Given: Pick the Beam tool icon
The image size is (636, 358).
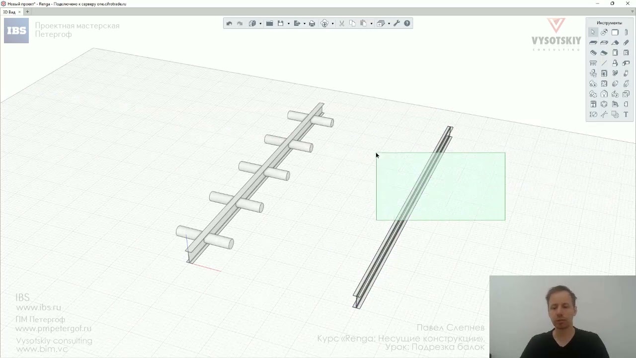Looking at the screenshot, I should [626, 43].
